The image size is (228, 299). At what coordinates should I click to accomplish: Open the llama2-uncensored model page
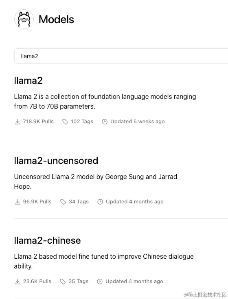click(x=56, y=161)
